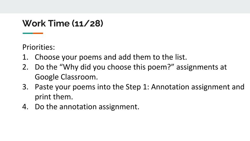
Task: Select the teal segment of the title underline
Action: tap(28, 33)
